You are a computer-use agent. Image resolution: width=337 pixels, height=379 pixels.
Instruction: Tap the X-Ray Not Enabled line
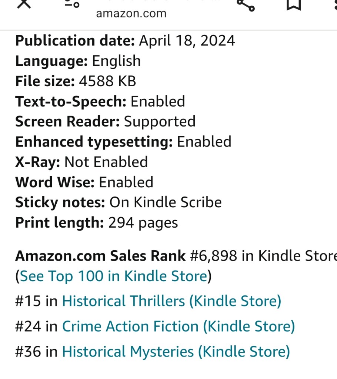tap(81, 162)
